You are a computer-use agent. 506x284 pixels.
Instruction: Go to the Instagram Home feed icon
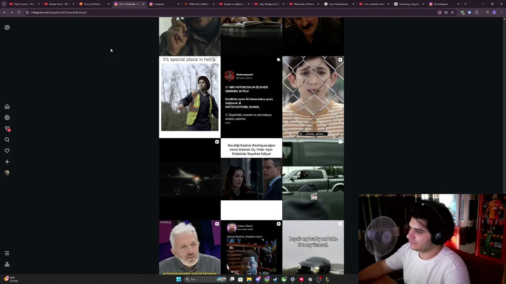(7, 106)
